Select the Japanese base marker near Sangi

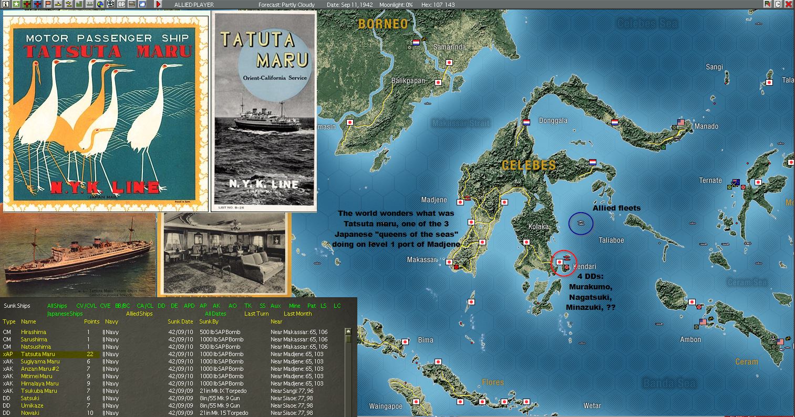[769, 82]
